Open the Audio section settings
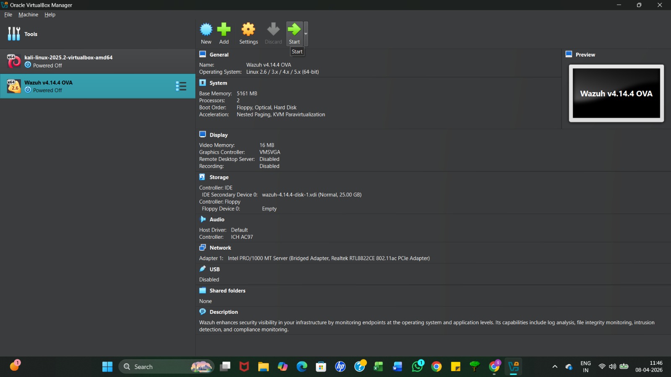671x377 pixels. (217, 219)
